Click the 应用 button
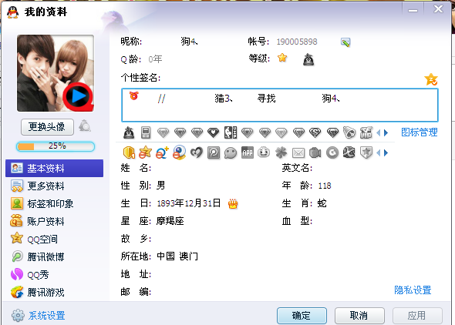 pyautogui.click(x=417, y=316)
